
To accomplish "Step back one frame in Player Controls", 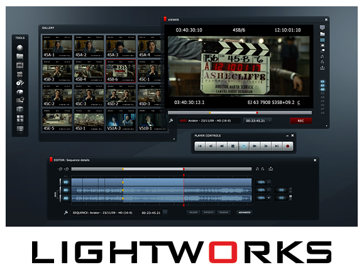I will click(211, 146).
